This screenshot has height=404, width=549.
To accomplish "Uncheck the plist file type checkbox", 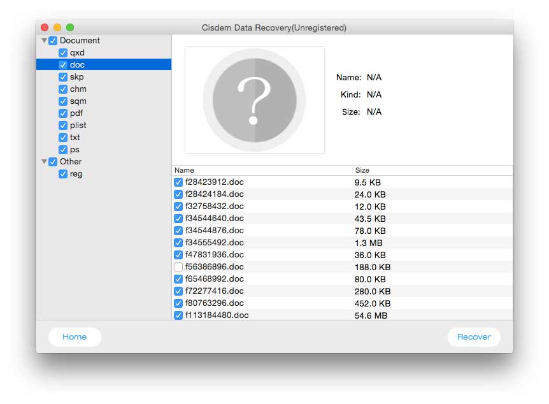I will pyautogui.click(x=63, y=126).
